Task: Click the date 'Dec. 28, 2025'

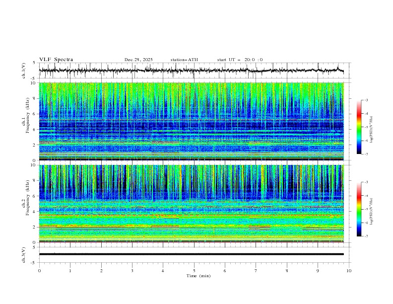Action: tap(138, 60)
